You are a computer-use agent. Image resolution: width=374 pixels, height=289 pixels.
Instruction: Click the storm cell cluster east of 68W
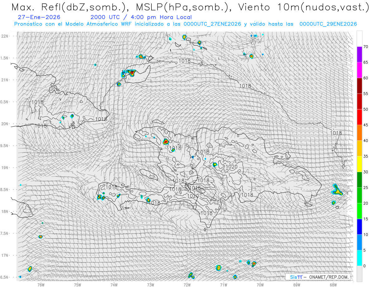(337, 190)
